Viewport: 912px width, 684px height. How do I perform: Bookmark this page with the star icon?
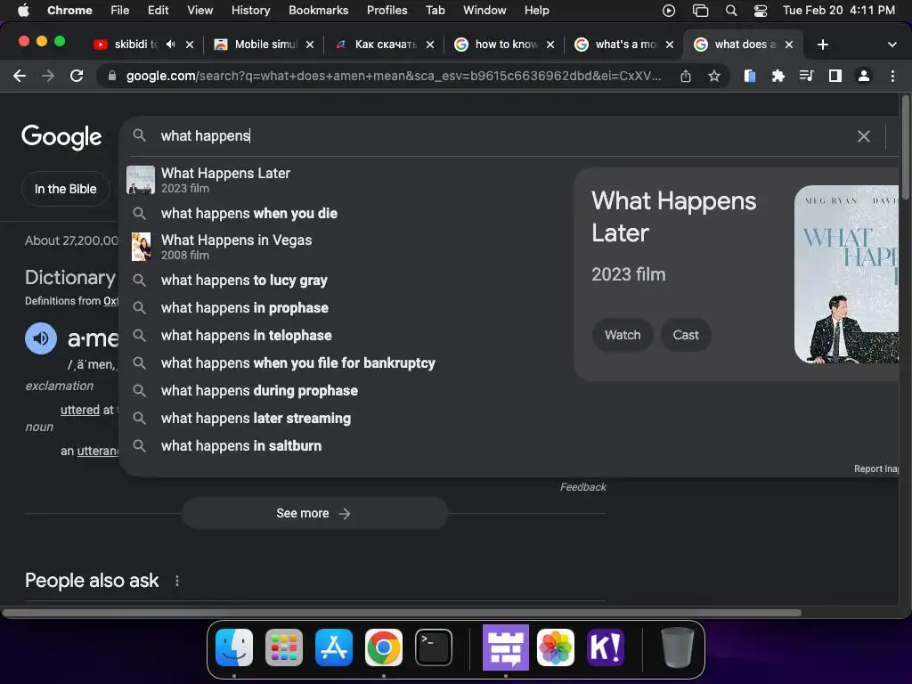pos(714,76)
